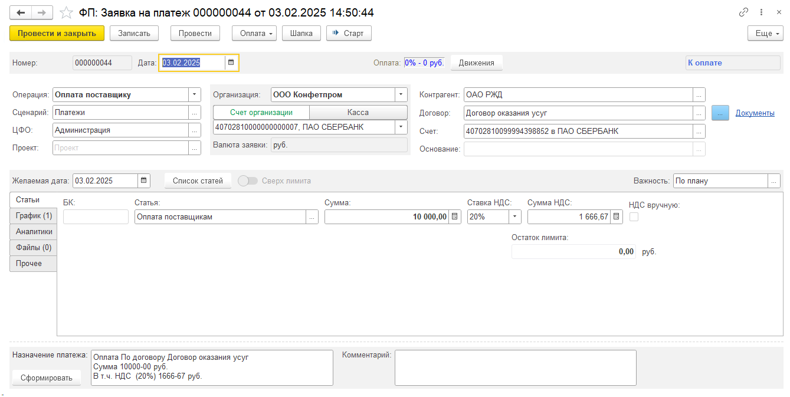Click the К оплате status field
This screenshot has width=790, height=397.
[733, 63]
